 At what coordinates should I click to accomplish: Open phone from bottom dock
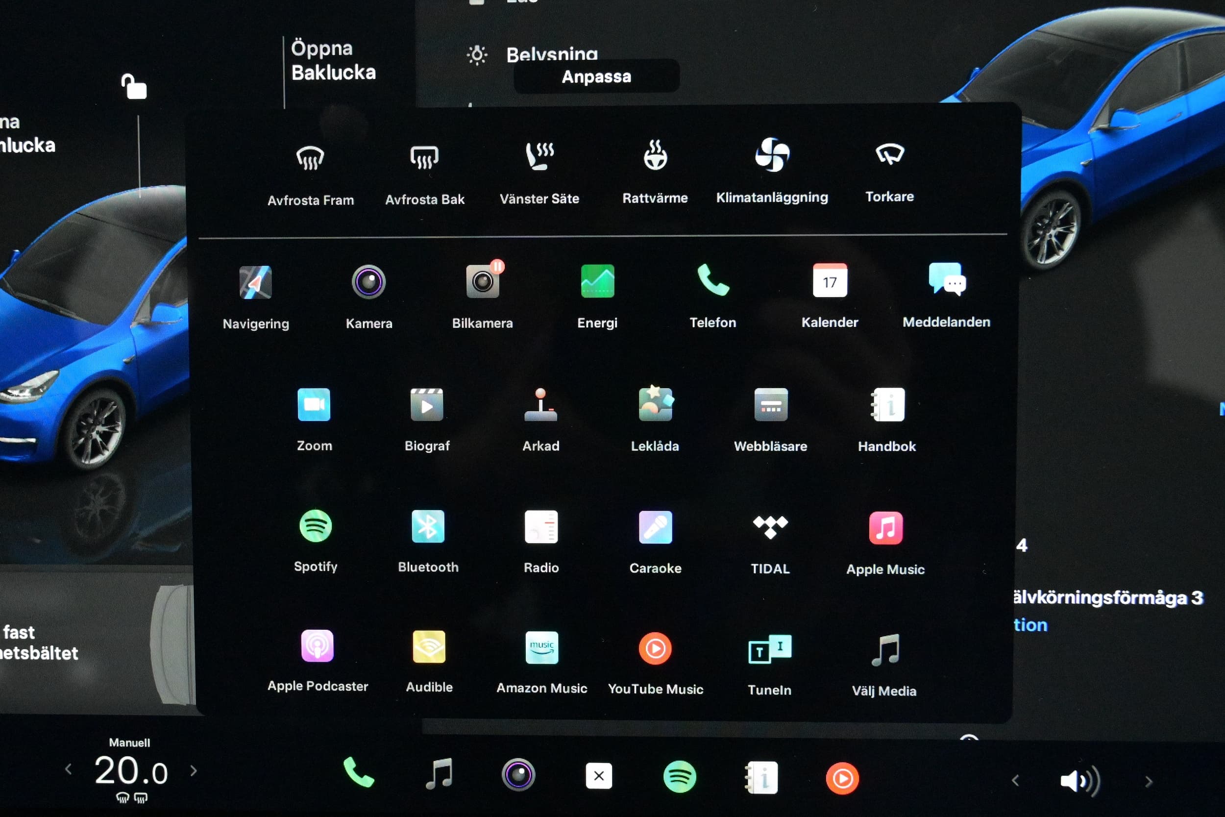click(358, 772)
